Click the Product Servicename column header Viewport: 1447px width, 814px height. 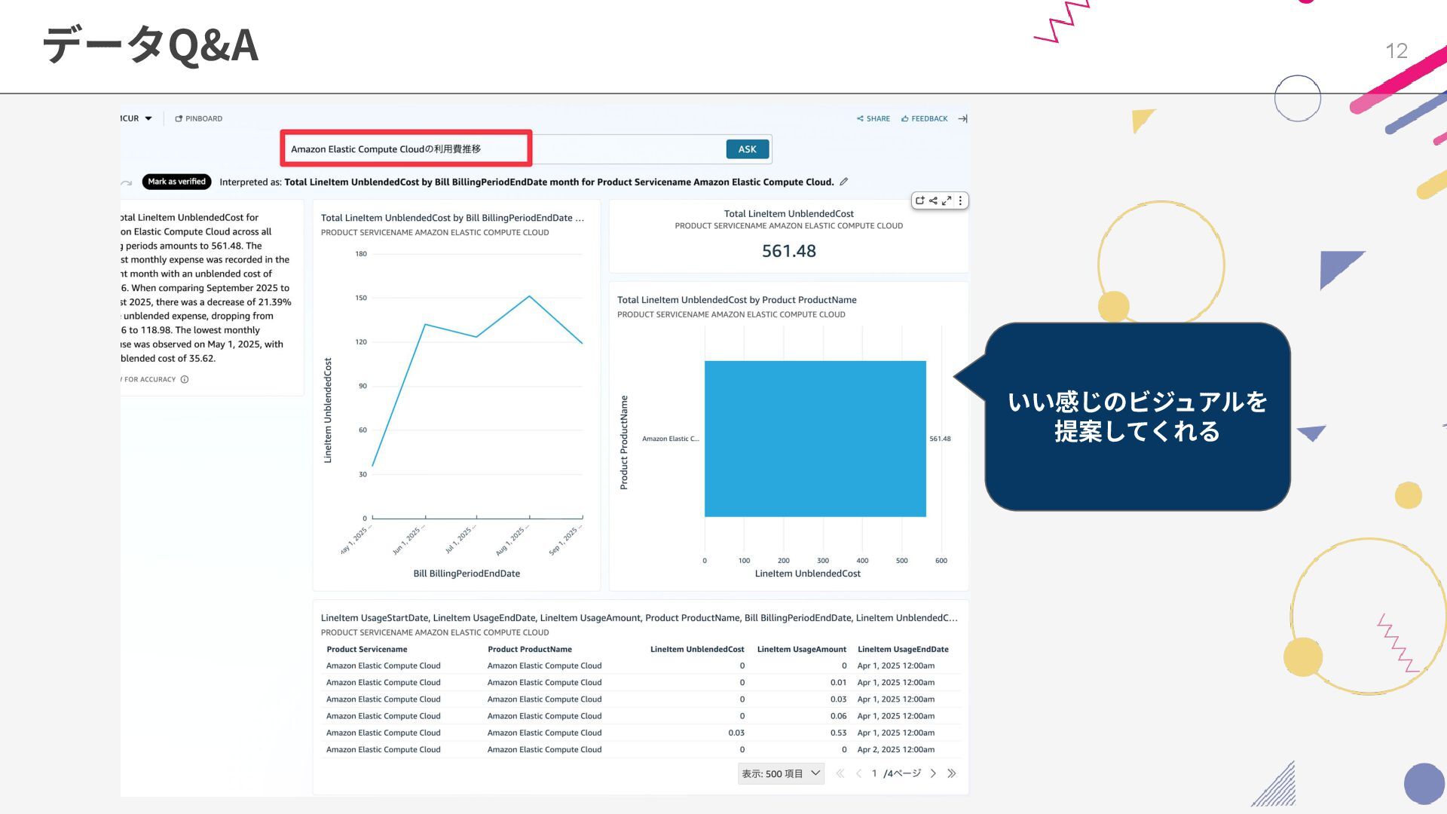click(366, 649)
